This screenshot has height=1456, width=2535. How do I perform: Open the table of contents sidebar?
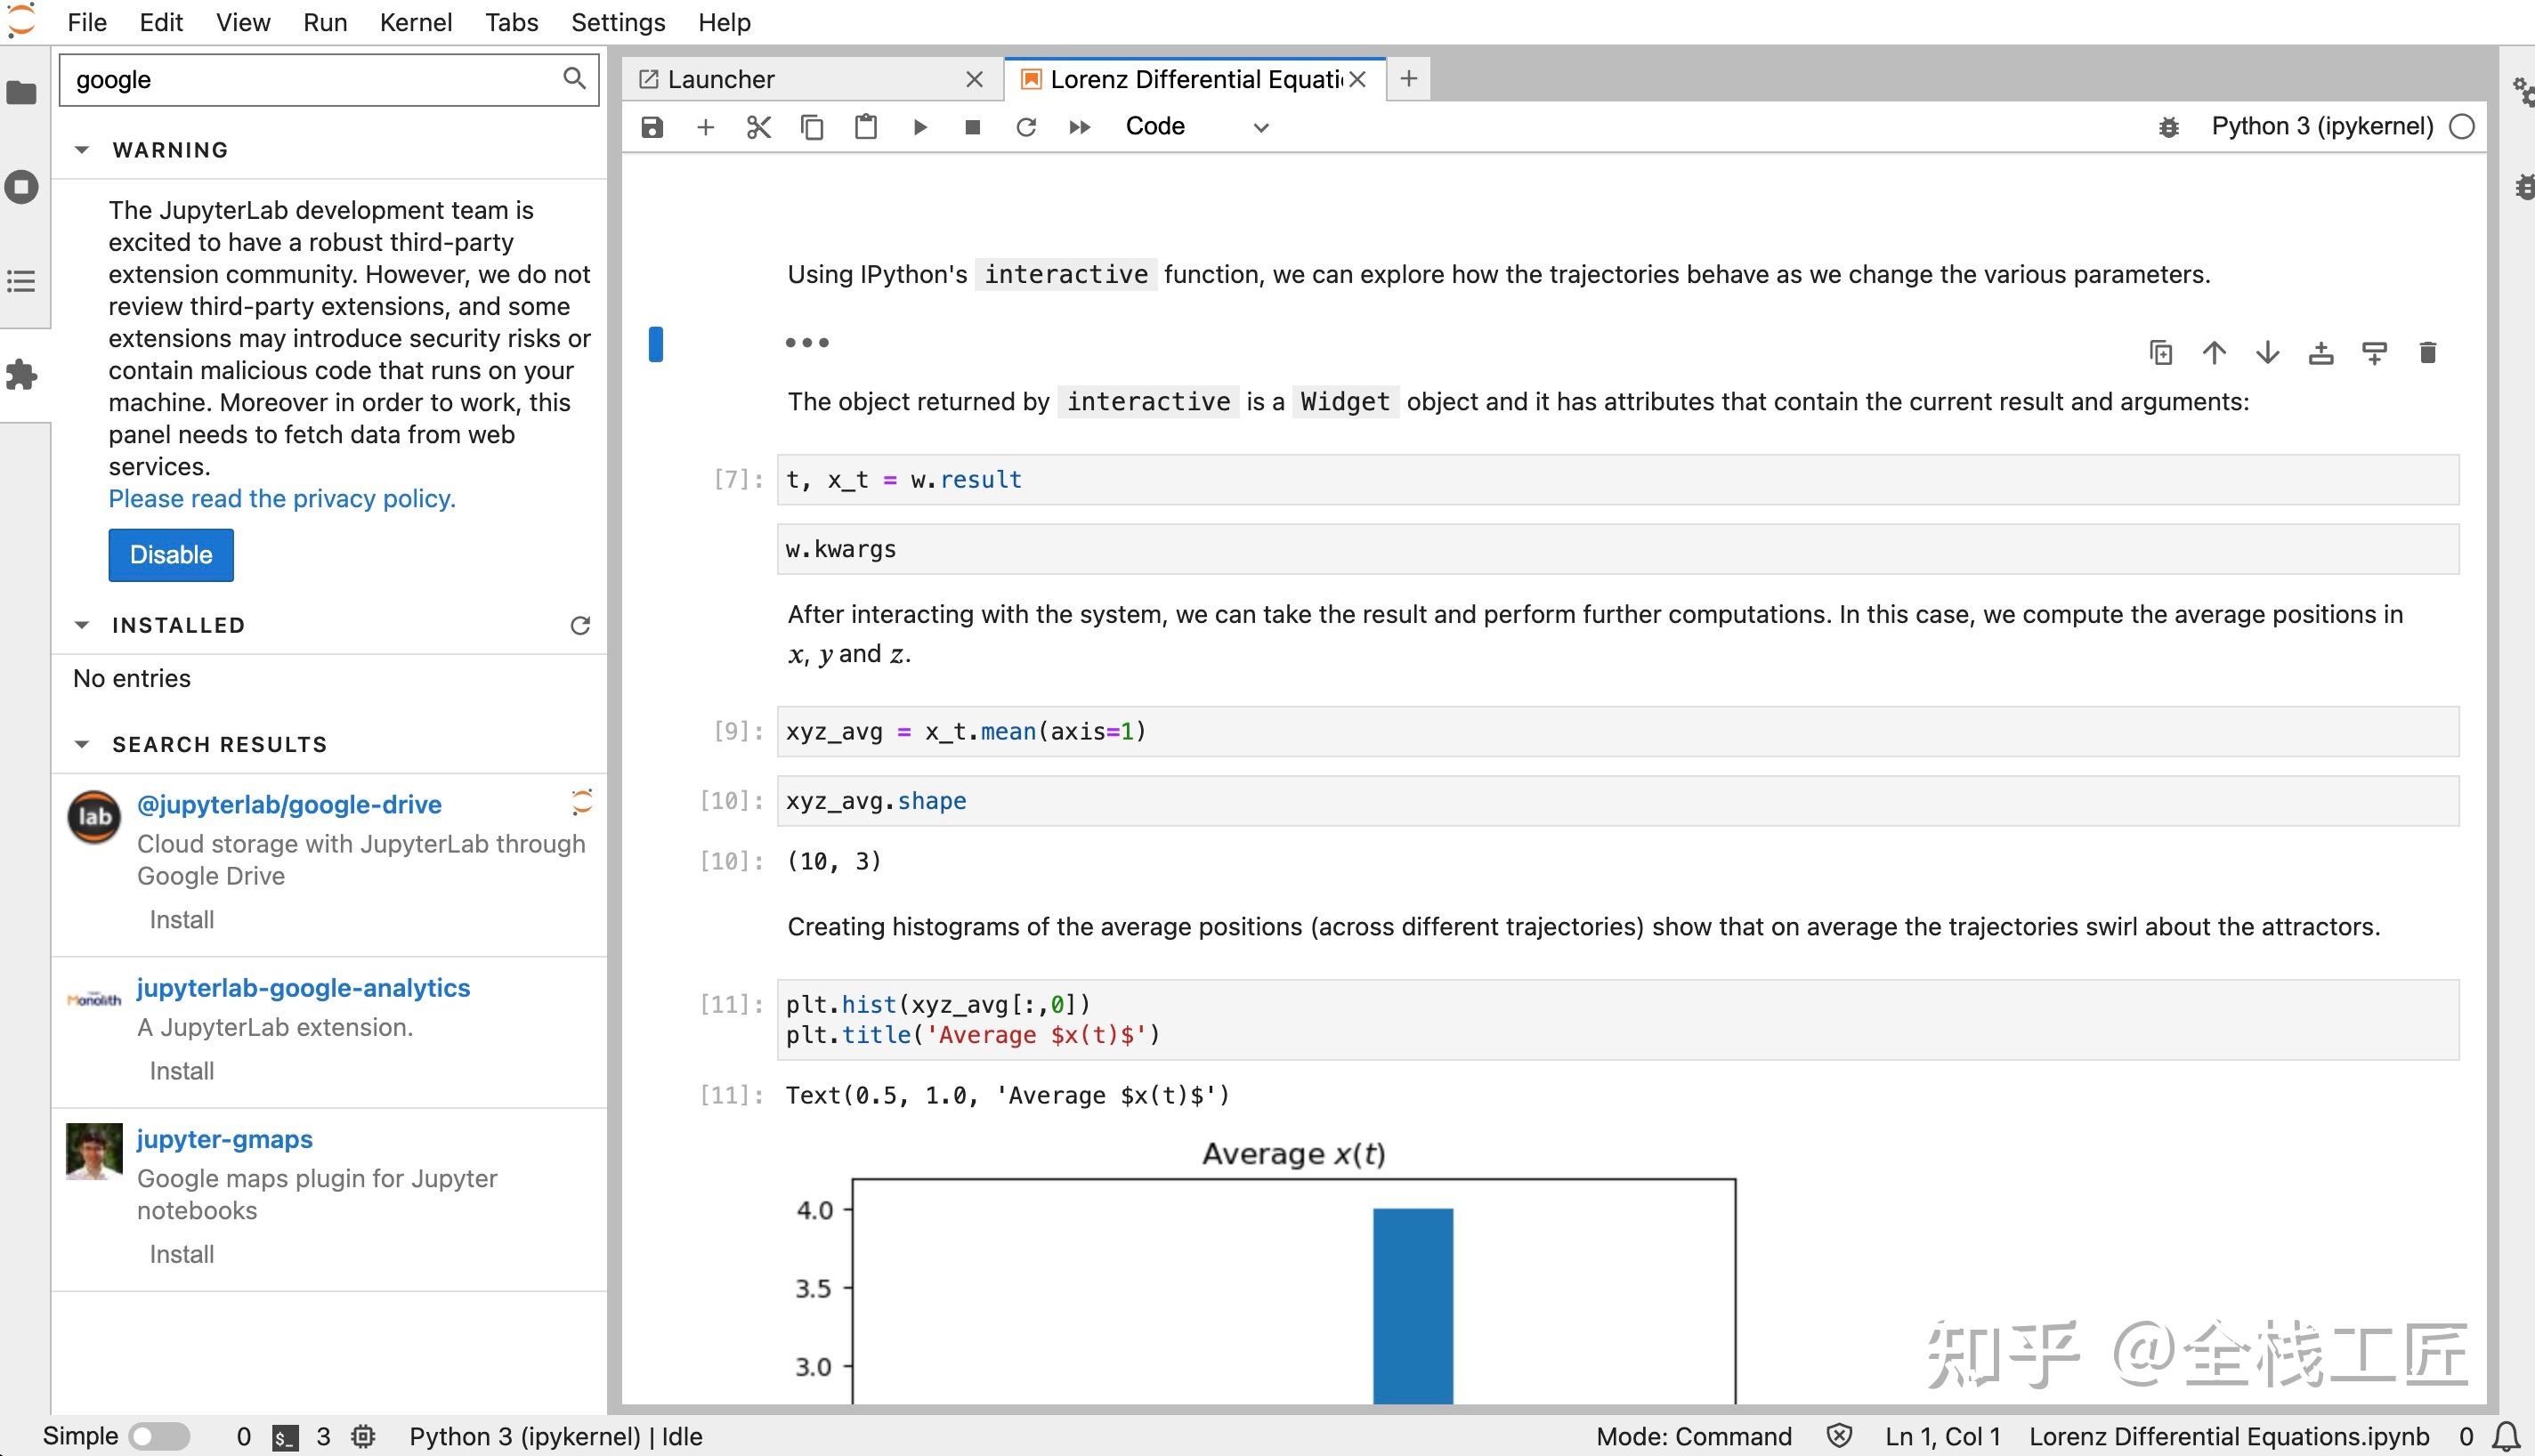point(21,283)
